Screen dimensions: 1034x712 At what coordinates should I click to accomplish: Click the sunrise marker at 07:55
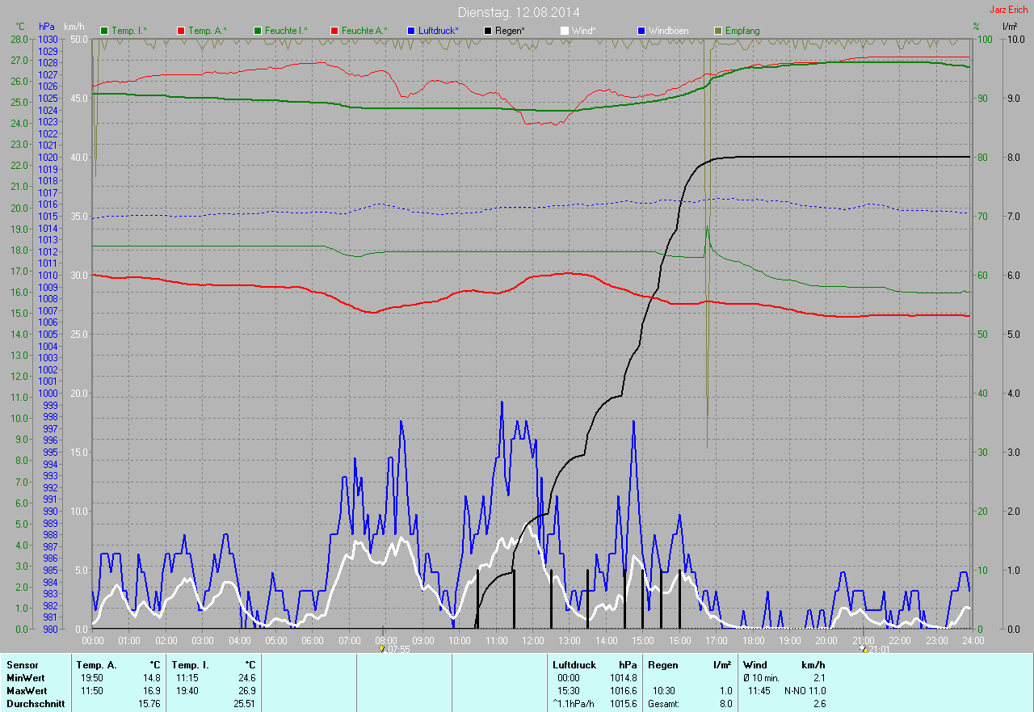[382, 648]
